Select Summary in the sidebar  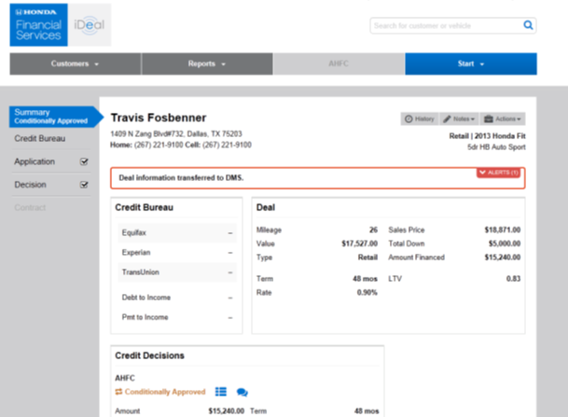(x=51, y=116)
